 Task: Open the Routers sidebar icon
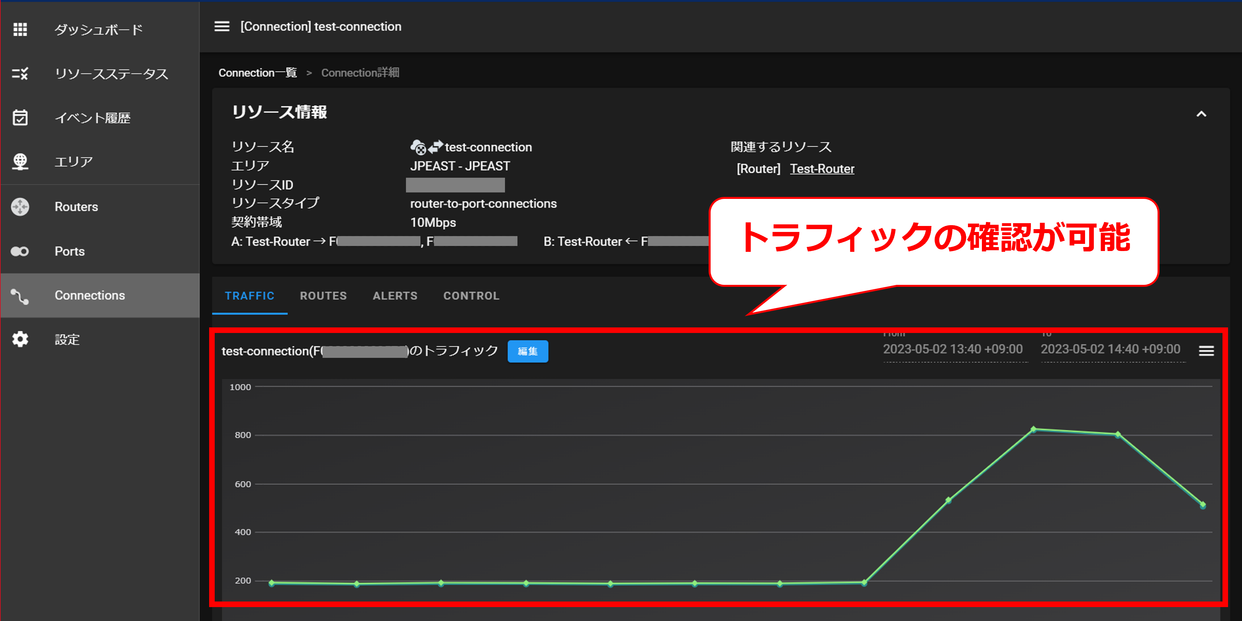coord(20,206)
